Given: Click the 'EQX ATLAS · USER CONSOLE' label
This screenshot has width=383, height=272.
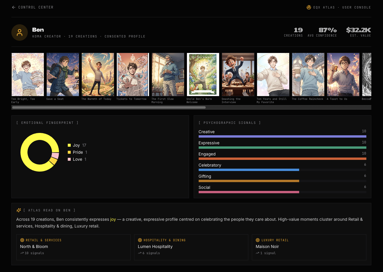Looking at the screenshot, I should coord(342,7).
